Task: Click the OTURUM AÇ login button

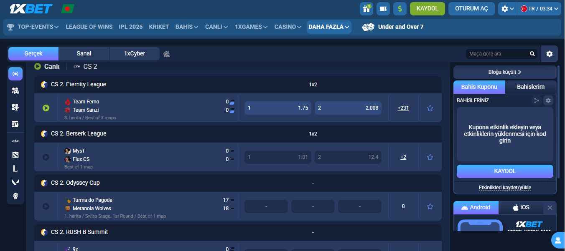Action: coord(471,9)
